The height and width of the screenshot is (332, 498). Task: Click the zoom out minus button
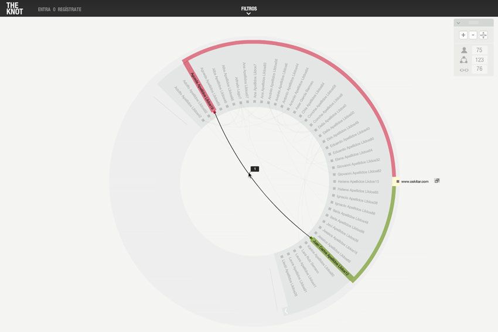point(473,35)
